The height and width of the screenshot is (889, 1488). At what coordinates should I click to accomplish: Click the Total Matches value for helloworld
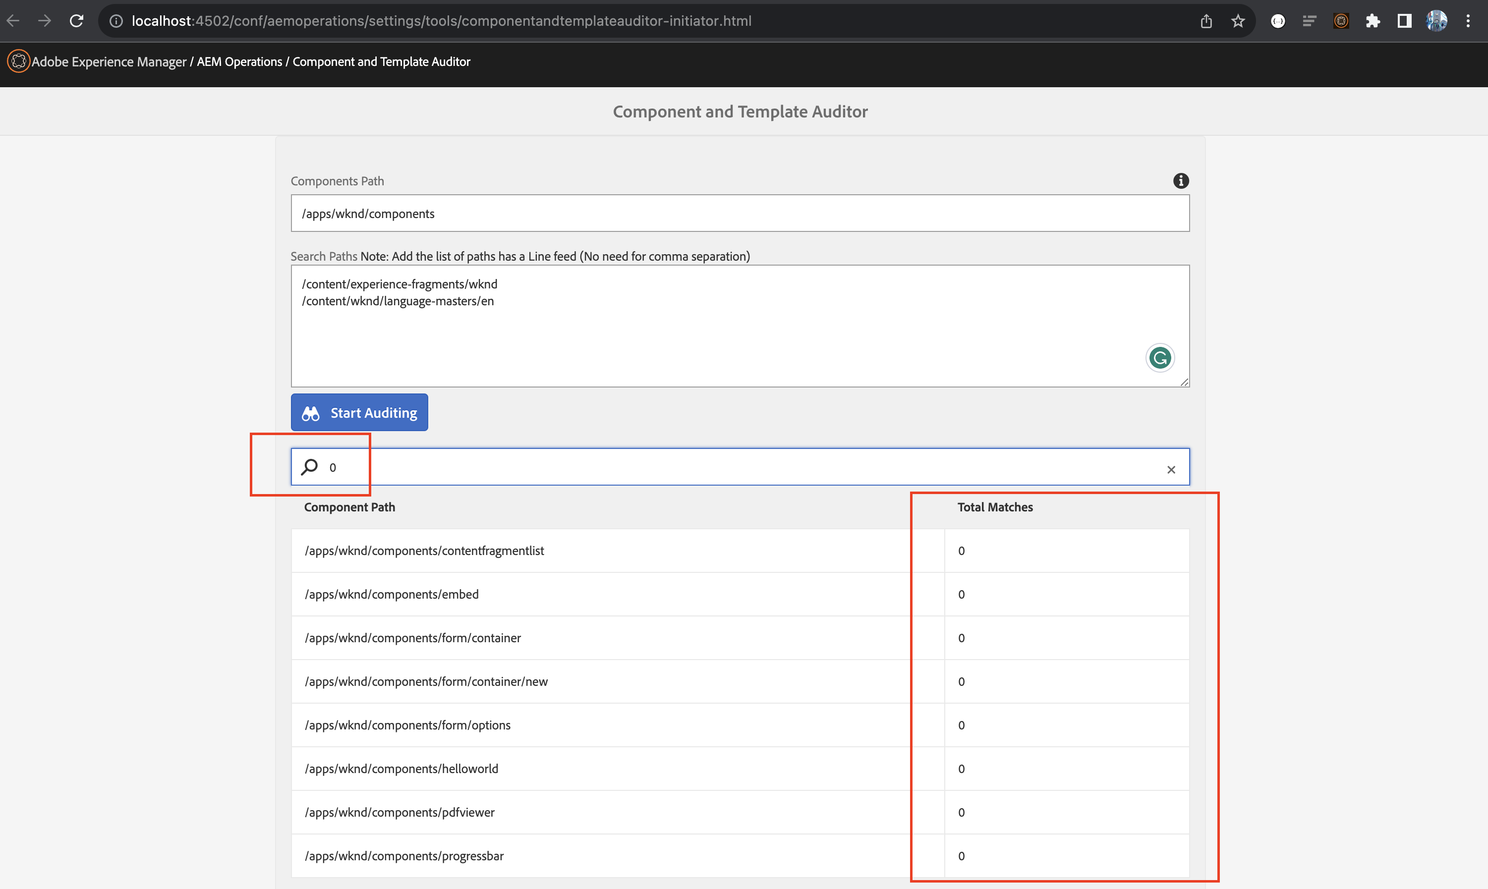[962, 769]
